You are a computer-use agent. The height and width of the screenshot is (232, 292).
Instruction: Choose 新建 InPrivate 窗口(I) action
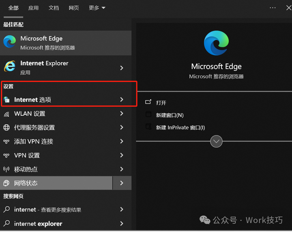click(x=180, y=128)
